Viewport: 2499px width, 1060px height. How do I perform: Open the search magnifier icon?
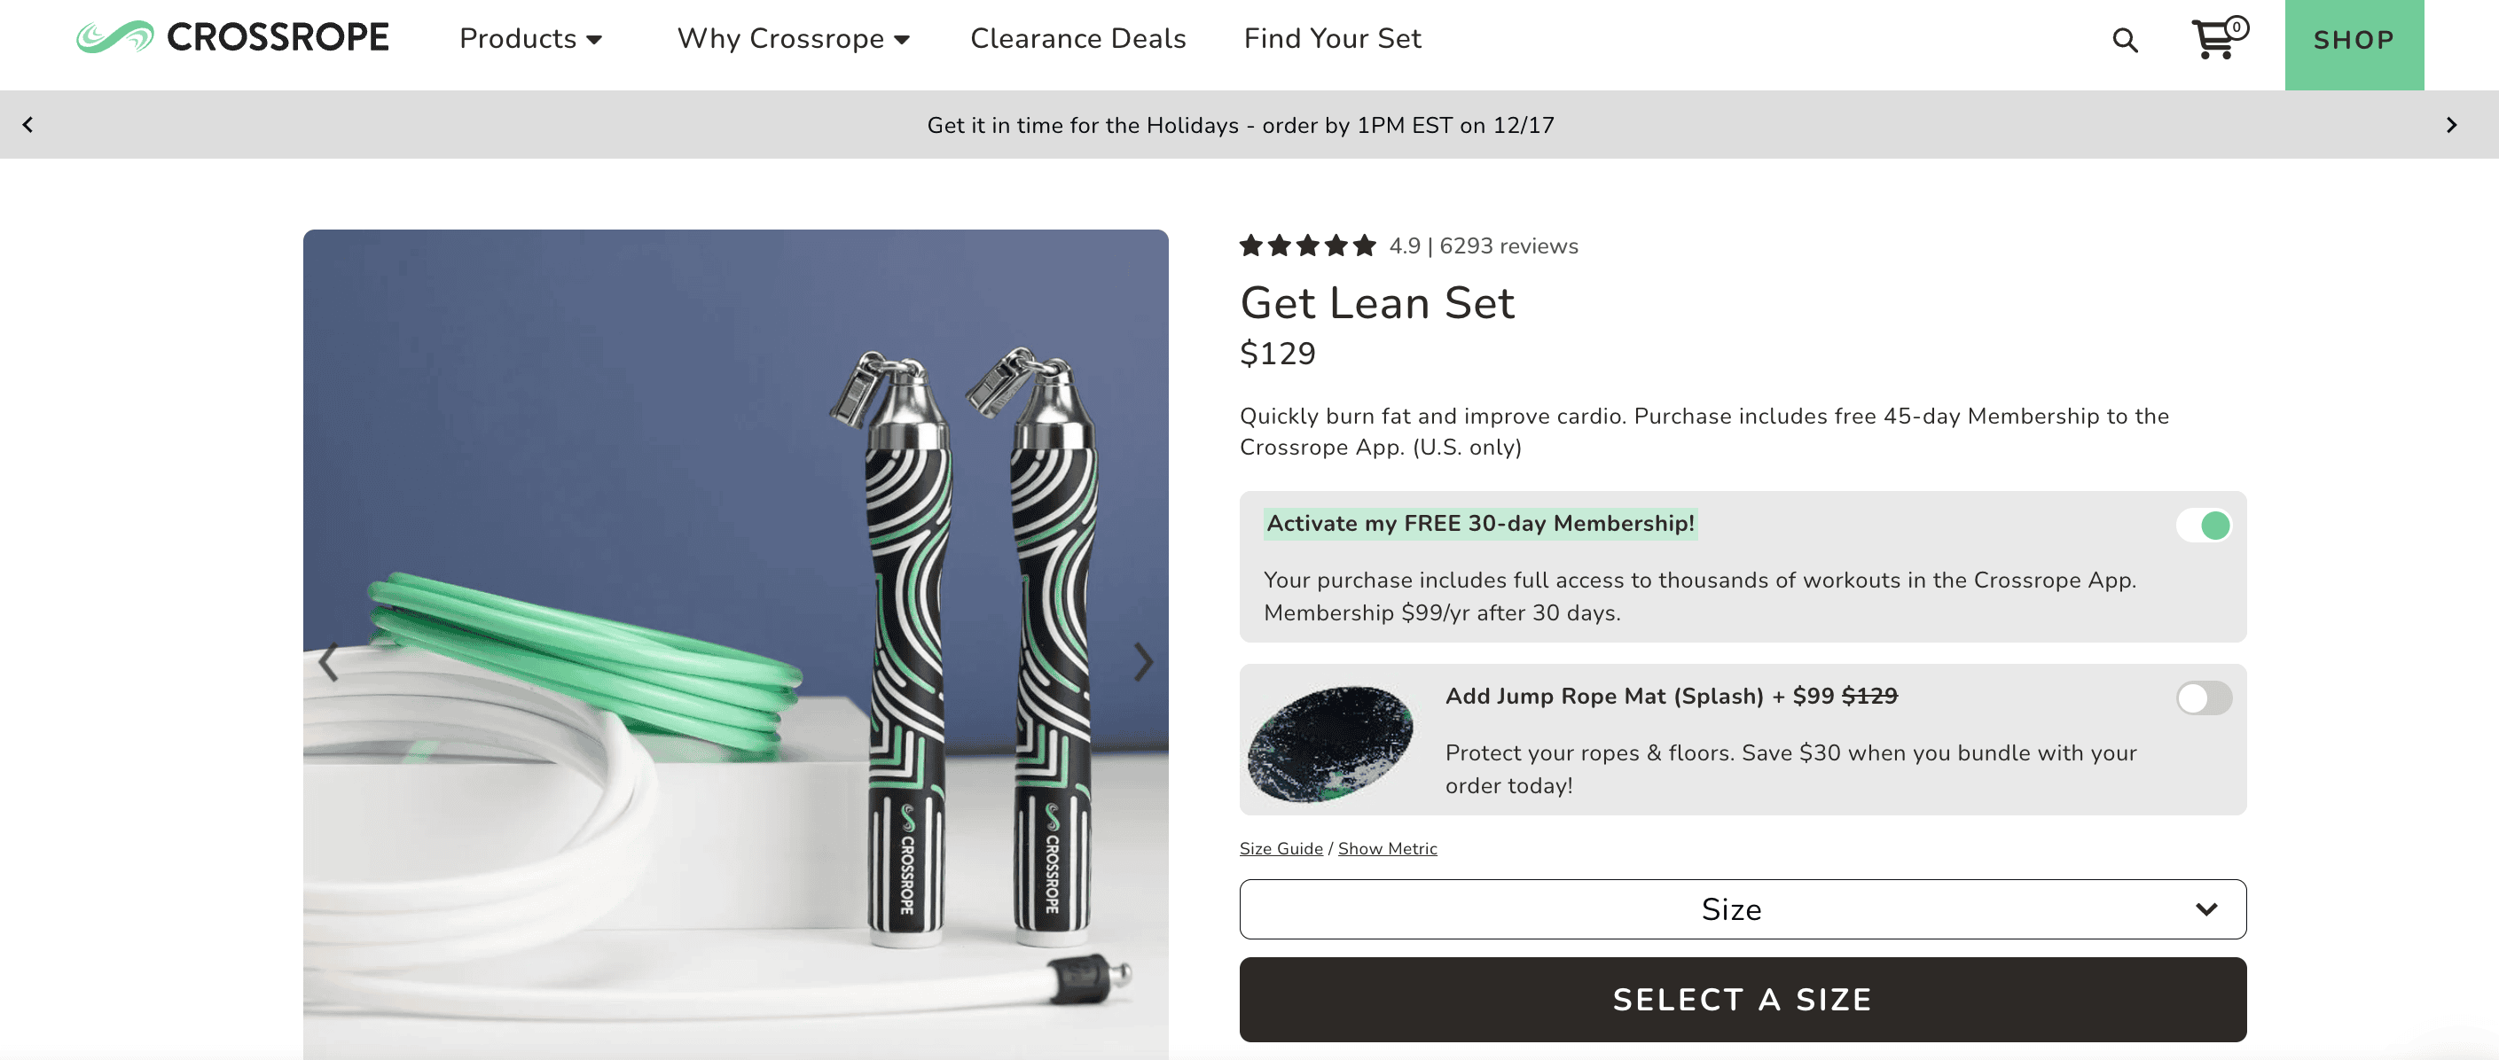(x=2125, y=40)
